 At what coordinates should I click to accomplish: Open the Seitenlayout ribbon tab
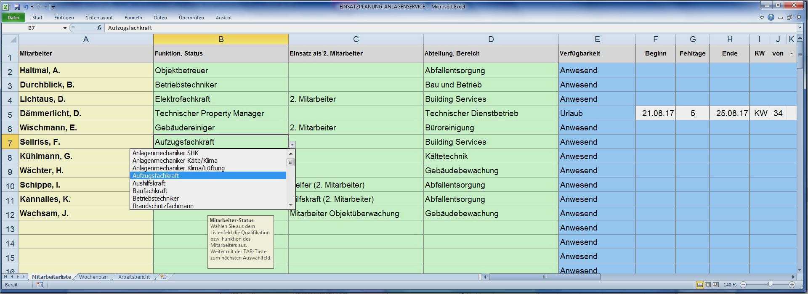pyautogui.click(x=99, y=18)
